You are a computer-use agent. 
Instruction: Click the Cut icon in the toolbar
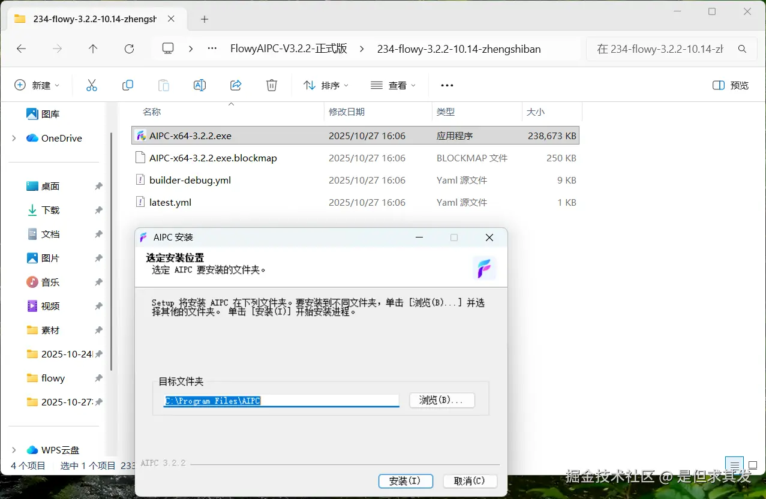coord(91,85)
